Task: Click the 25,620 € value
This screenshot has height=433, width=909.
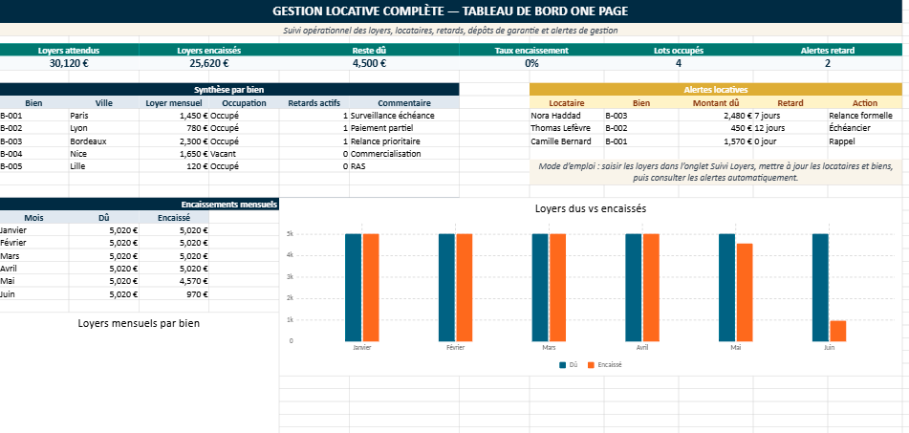Action: (x=208, y=64)
